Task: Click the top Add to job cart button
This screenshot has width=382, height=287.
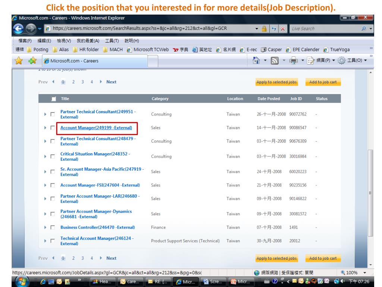Action: [x=323, y=82]
